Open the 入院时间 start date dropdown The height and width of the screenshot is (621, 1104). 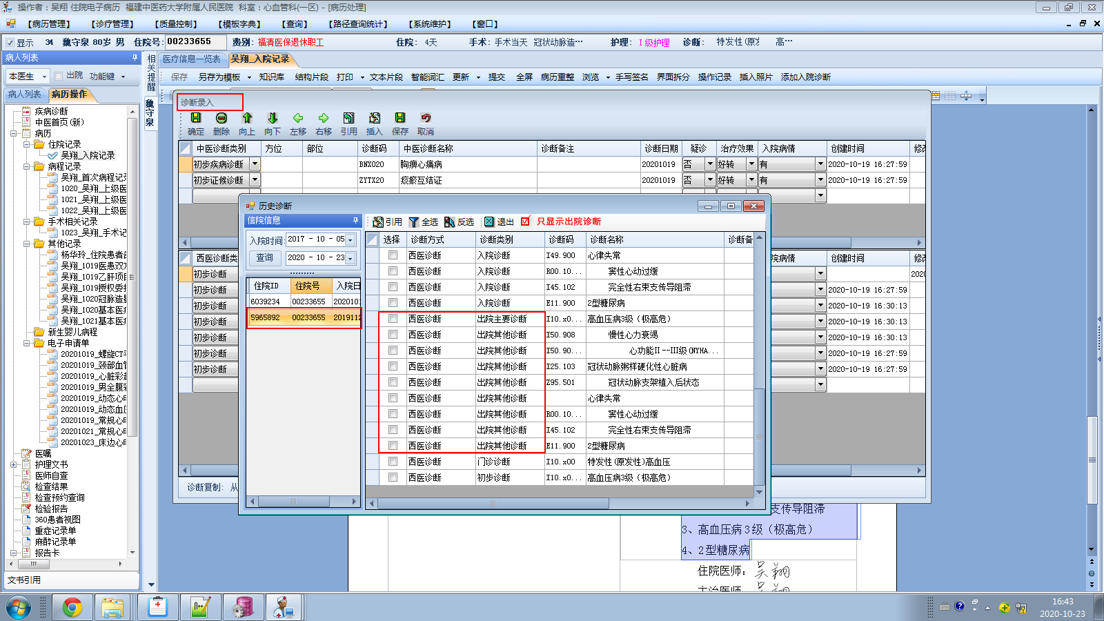pos(351,239)
